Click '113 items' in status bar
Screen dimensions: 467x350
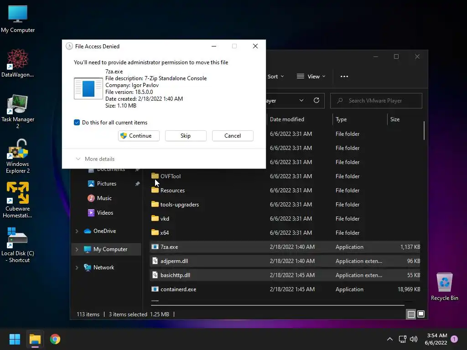click(88, 314)
